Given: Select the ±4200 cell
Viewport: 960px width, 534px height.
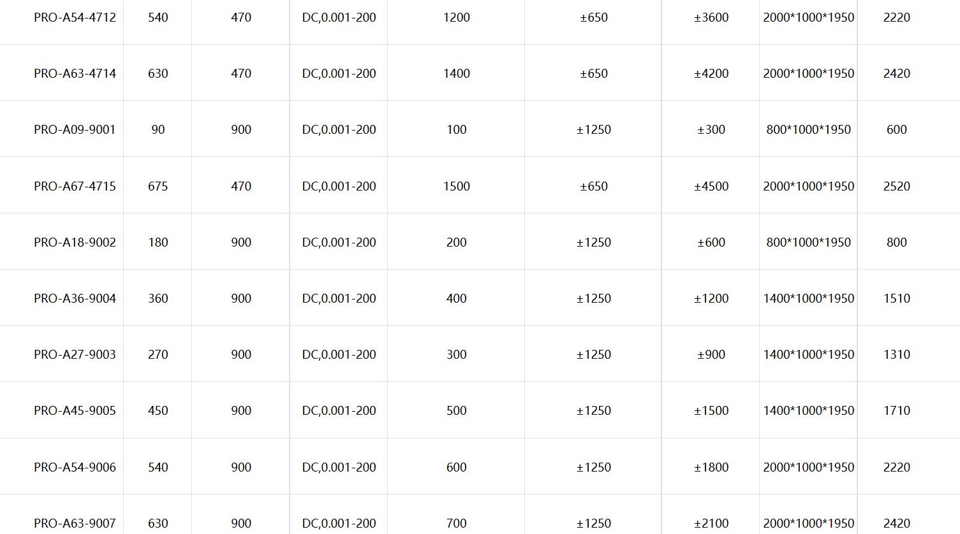Looking at the screenshot, I should click(x=711, y=74).
